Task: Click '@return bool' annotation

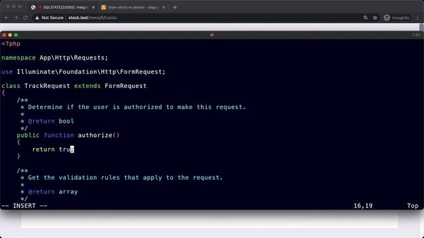Action: coord(51,121)
